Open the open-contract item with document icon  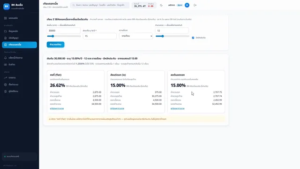(x=19, y=38)
